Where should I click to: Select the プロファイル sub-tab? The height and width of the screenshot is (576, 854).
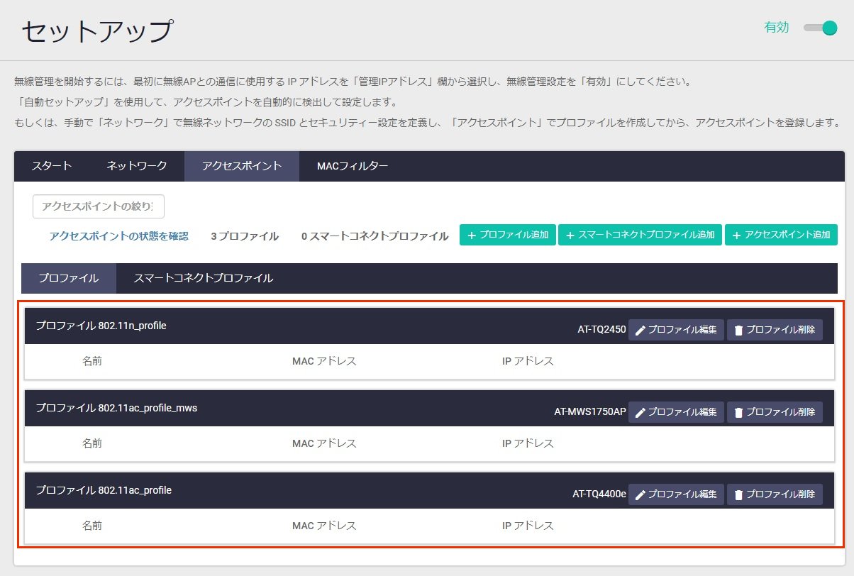(x=68, y=278)
